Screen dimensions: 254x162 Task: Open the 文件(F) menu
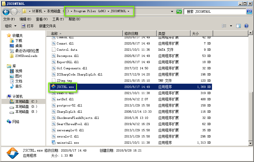coord(9,19)
